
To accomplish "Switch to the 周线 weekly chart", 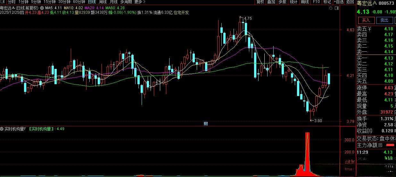I will [103, 2].
